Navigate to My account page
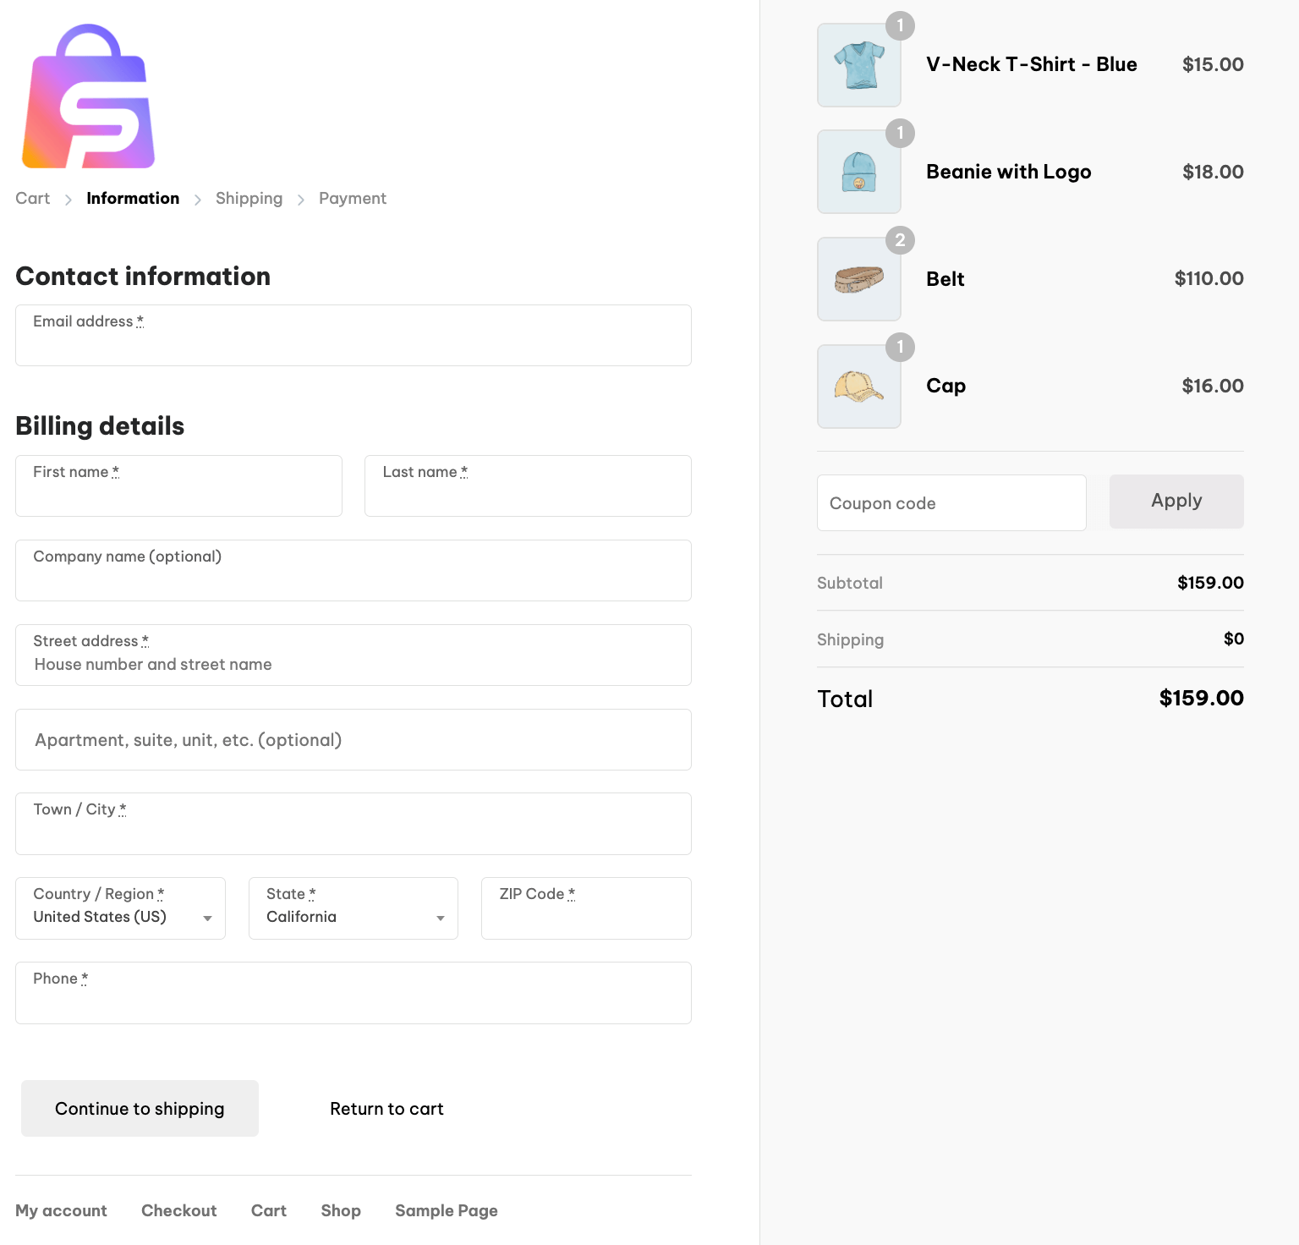This screenshot has height=1245, width=1299. click(x=61, y=1210)
